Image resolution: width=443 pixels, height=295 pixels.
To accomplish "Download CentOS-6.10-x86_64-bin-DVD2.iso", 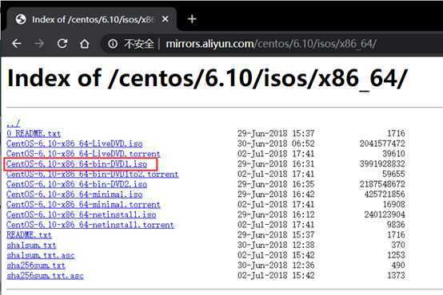I will pos(77,184).
